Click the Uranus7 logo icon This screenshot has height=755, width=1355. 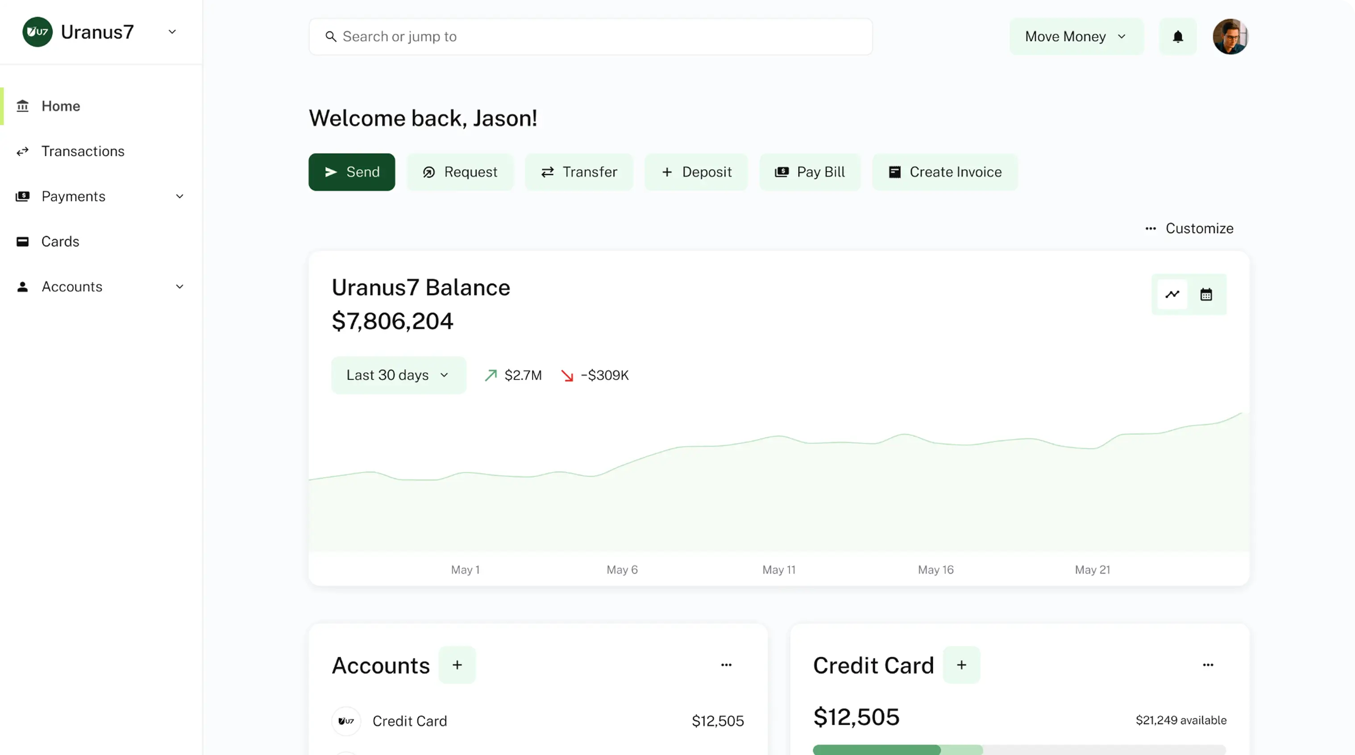pyautogui.click(x=37, y=32)
